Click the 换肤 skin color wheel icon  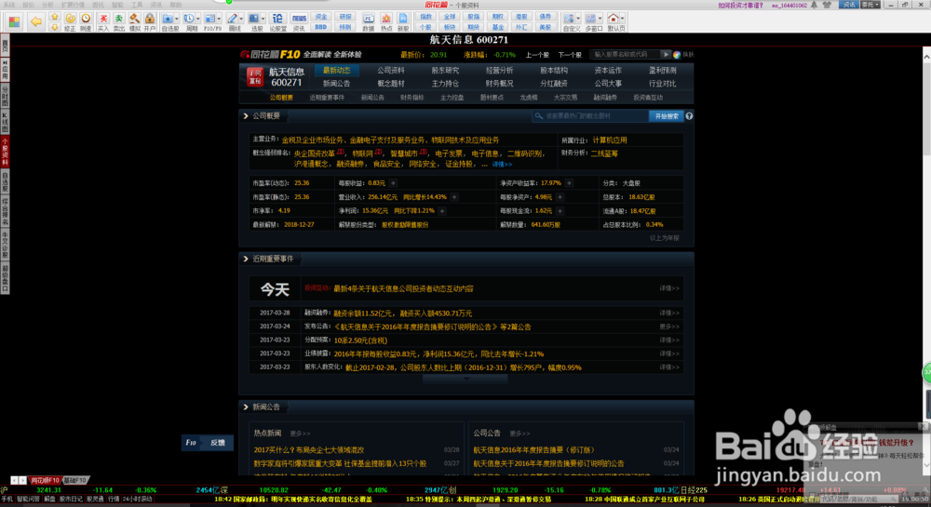tap(678, 55)
